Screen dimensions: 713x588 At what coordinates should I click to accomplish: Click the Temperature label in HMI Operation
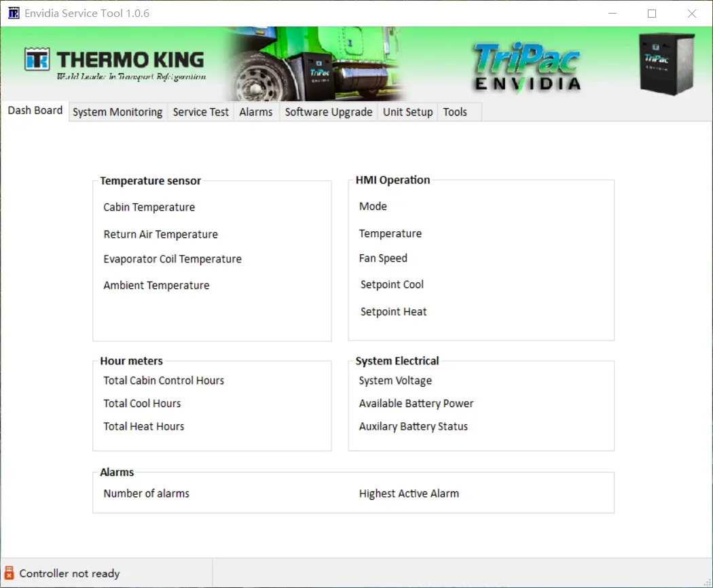pos(390,233)
